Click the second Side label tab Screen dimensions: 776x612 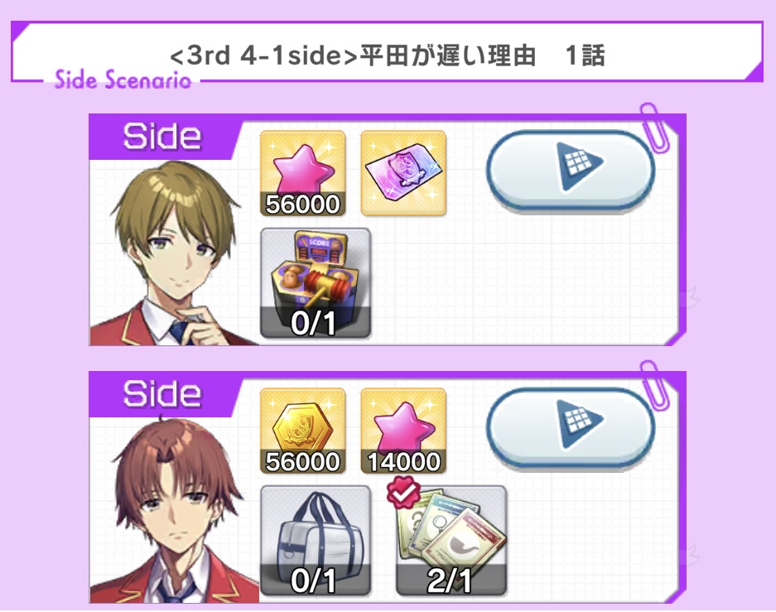pyautogui.click(x=162, y=394)
